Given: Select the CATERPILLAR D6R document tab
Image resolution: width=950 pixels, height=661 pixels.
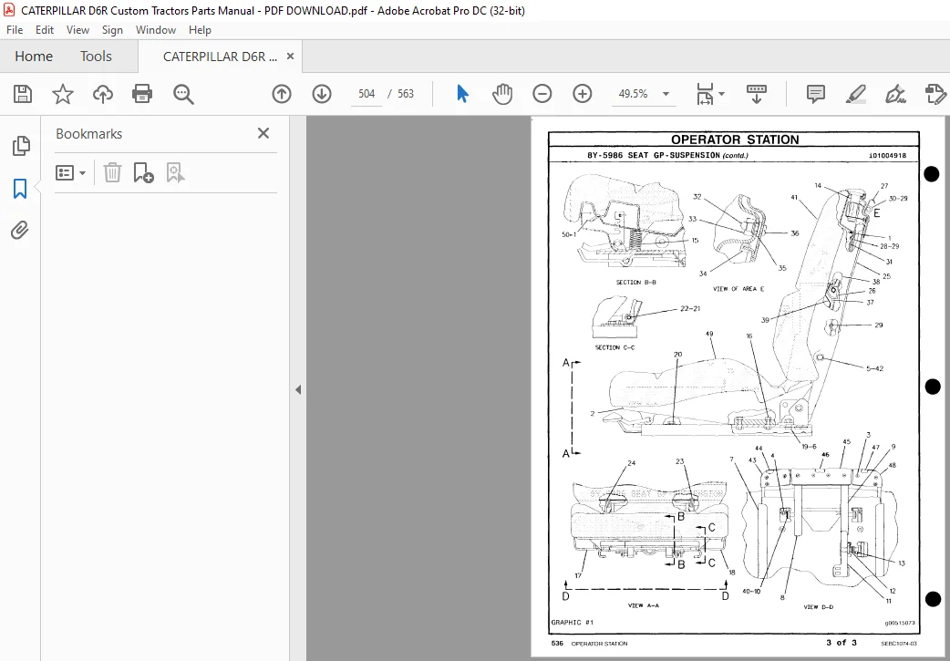Looking at the screenshot, I should click(x=220, y=57).
